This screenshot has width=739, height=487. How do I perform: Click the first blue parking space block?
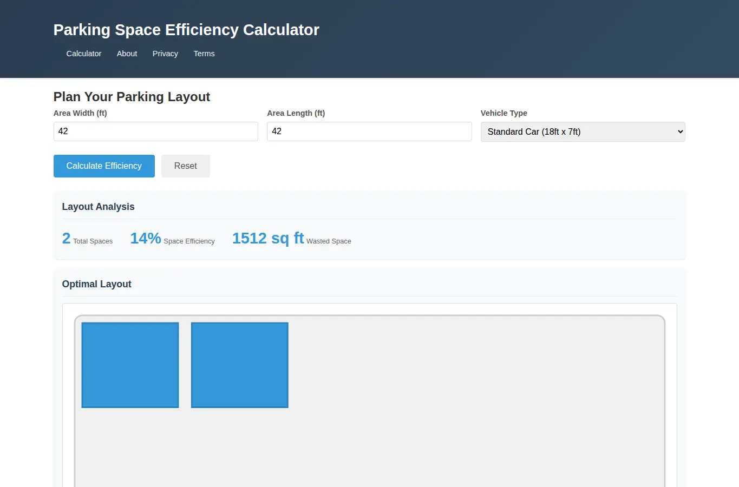coord(130,365)
